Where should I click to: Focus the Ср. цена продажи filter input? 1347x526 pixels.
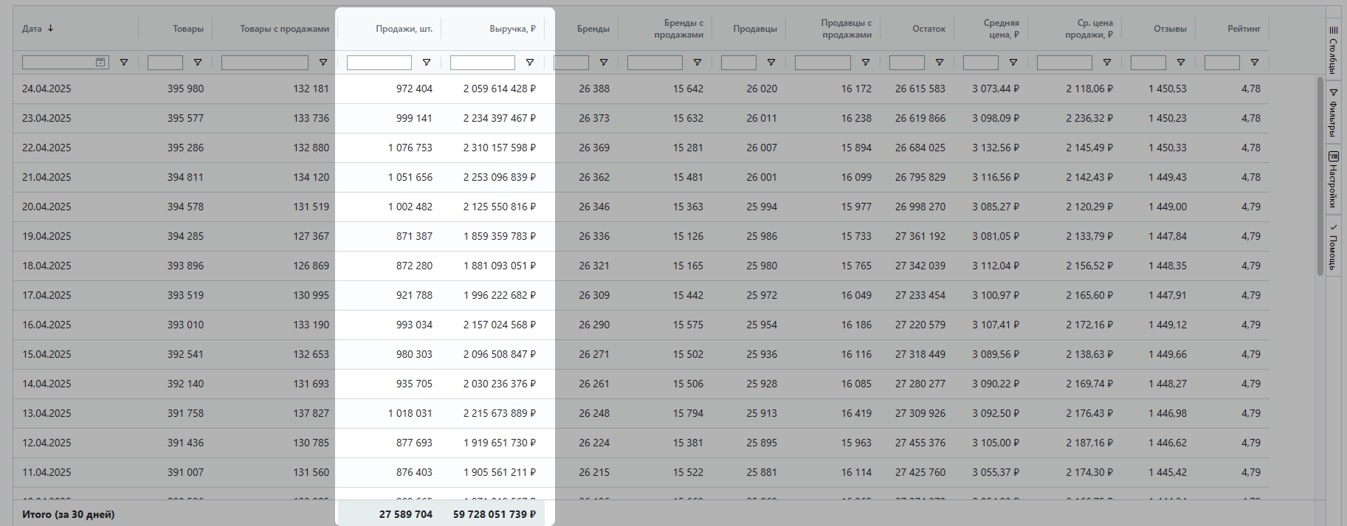(1064, 63)
